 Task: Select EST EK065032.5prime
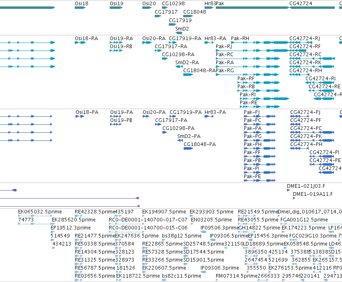35,216
